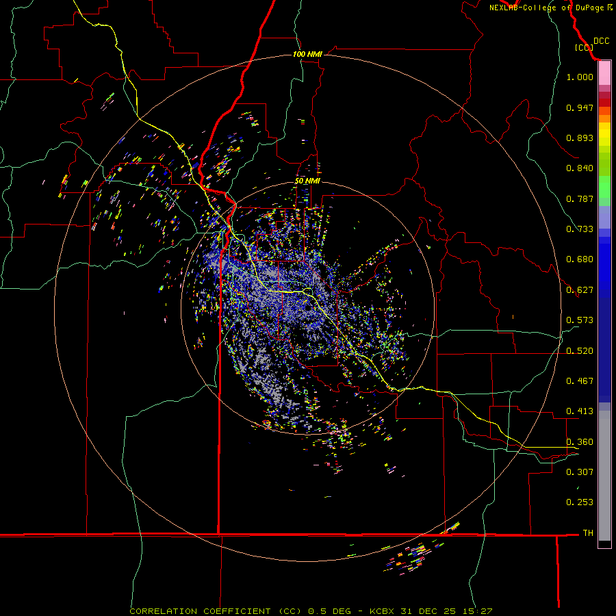Viewport: 616px width, 616px height.
Task: Click the 0.573 scale value
Action: point(580,320)
